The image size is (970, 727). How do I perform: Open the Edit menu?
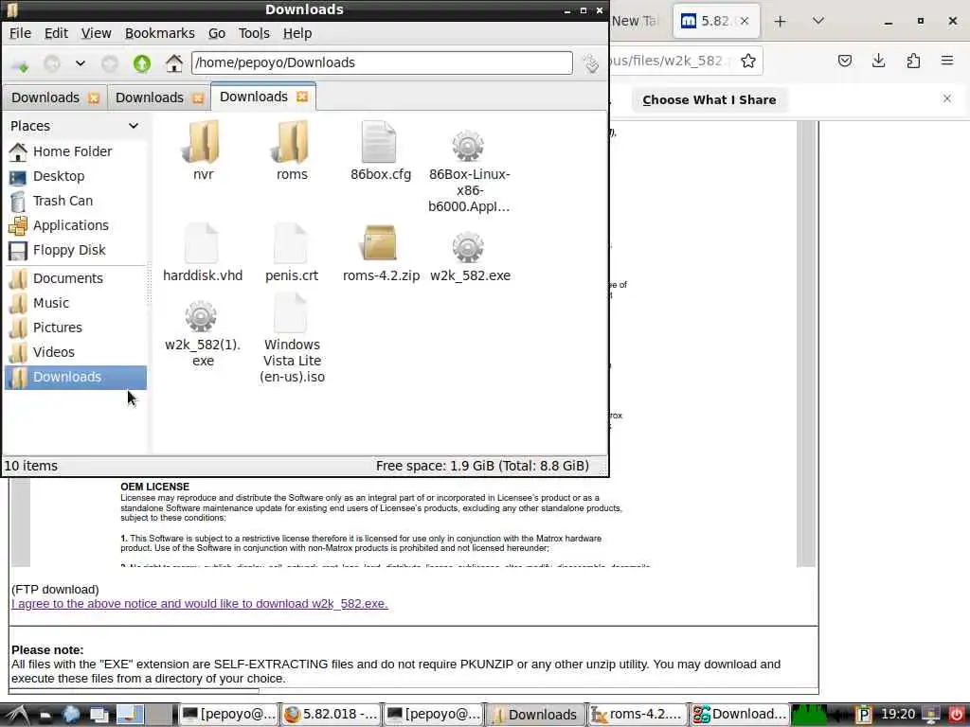56,33
